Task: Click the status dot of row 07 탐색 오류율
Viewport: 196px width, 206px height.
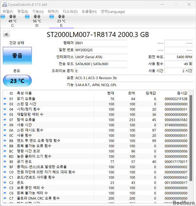Action: click(x=5, y=120)
